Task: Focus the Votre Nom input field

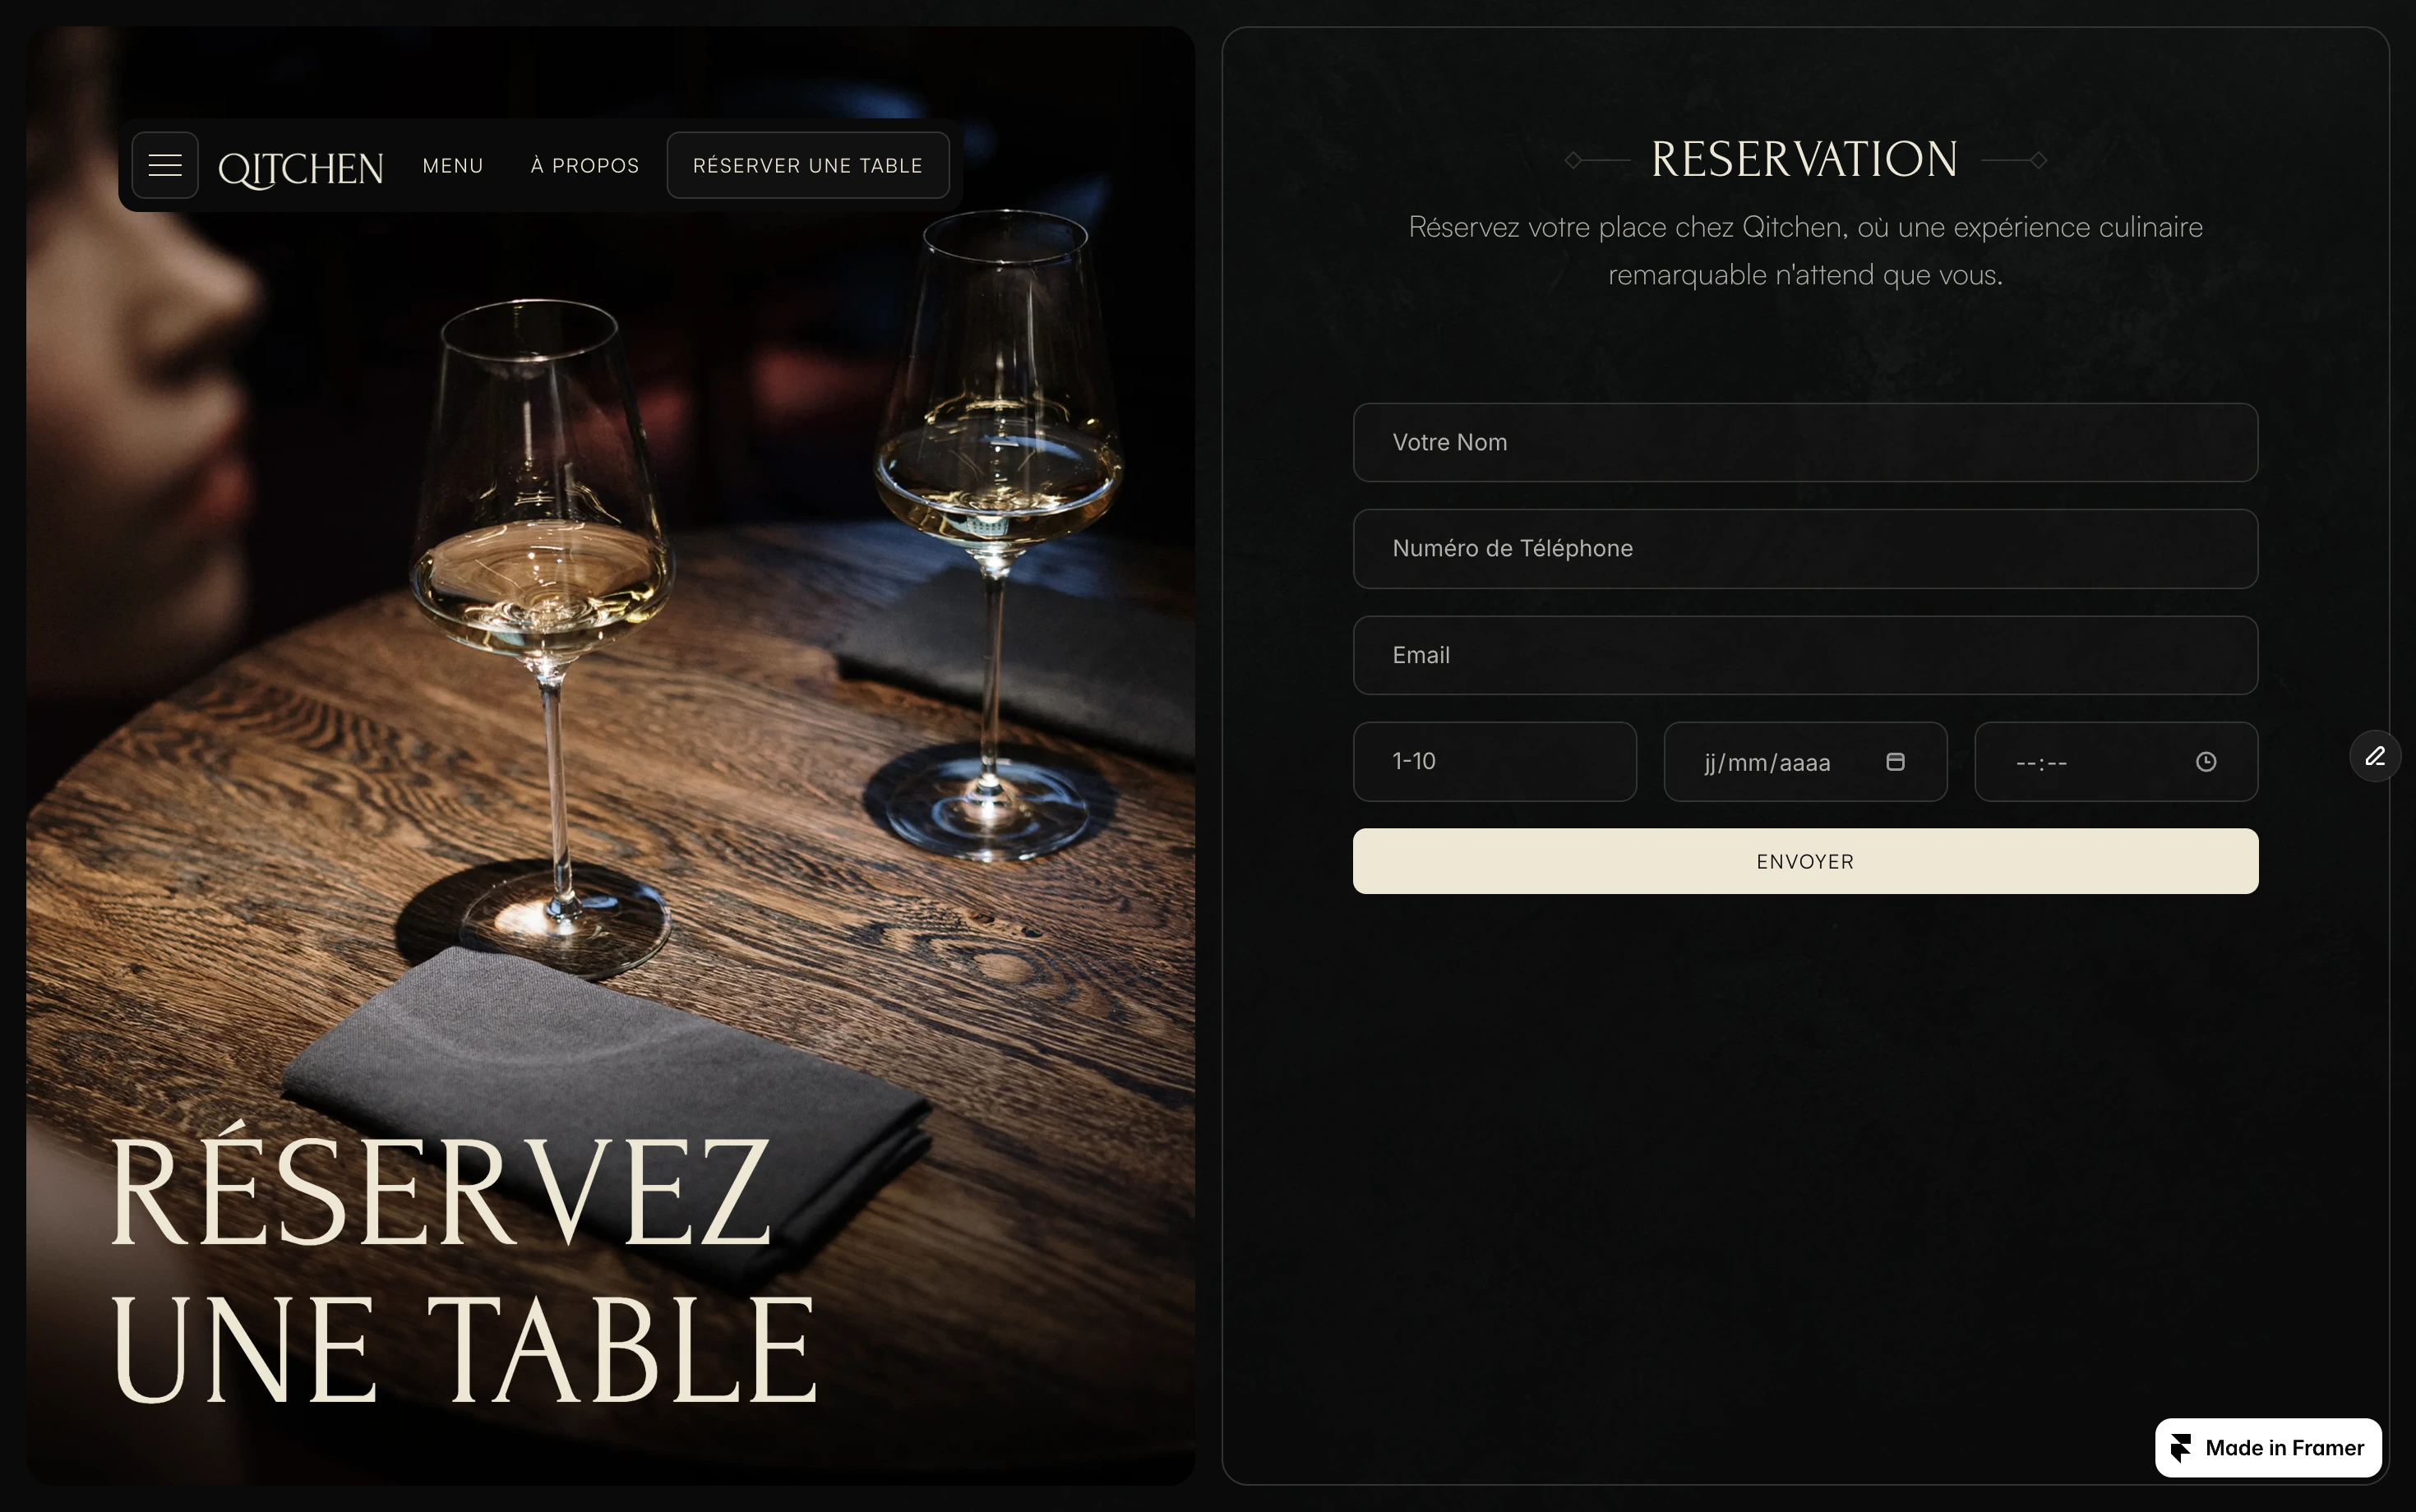Action: pyautogui.click(x=1804, y=442)
